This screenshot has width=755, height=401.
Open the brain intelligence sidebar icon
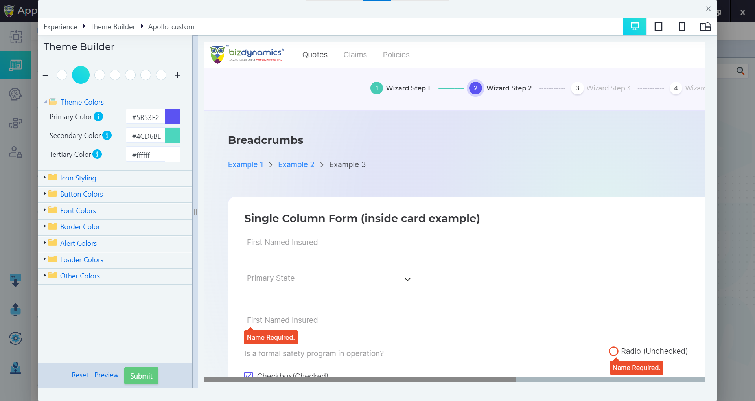pyautogui.click(x=15, y=94)
